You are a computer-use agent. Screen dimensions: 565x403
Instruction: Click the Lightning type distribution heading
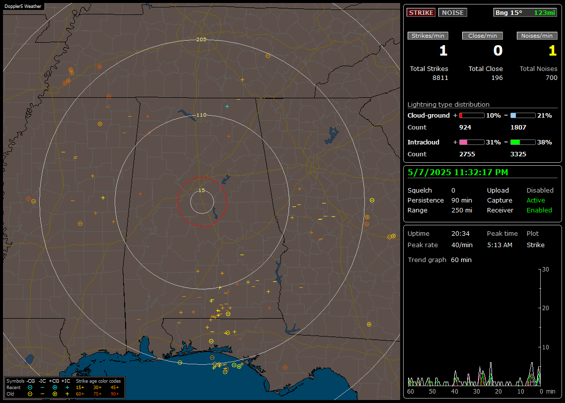point(448,104)
